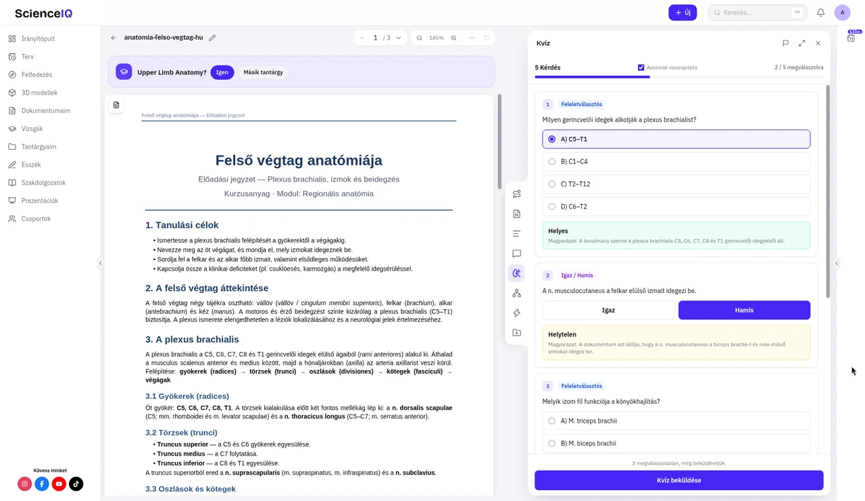Screen dimensions: 865x501
Task: Open the YouTube social link
Action: pos(59,484)
